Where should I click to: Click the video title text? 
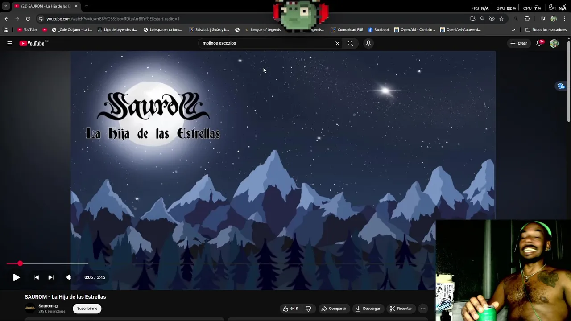[x=65, y=297]
